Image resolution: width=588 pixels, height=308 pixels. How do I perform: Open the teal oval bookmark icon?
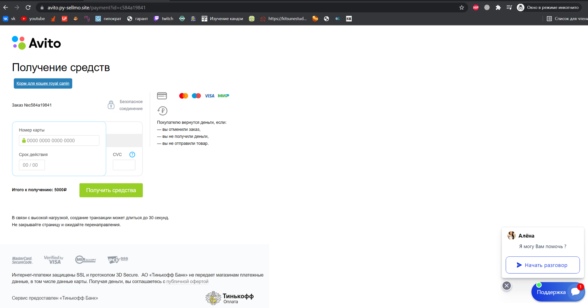182,19
